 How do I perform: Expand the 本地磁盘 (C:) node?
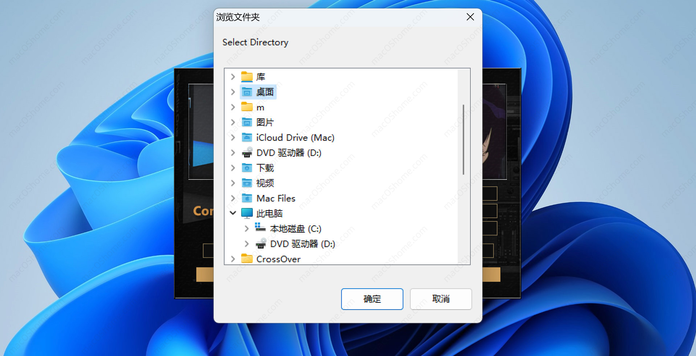[247, 229]
